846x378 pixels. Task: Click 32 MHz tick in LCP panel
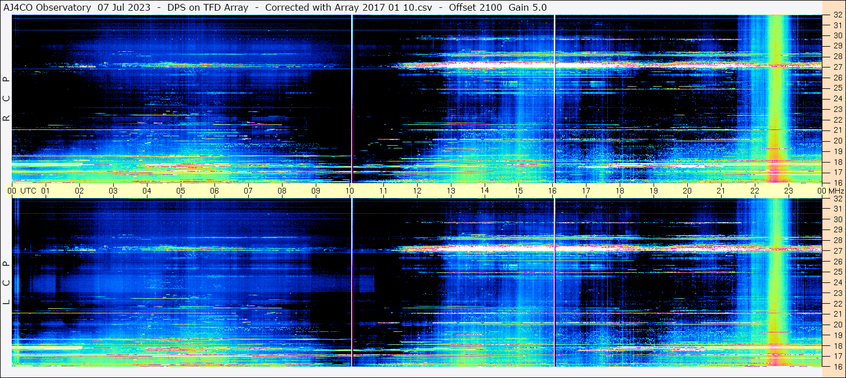coord(838,199)
